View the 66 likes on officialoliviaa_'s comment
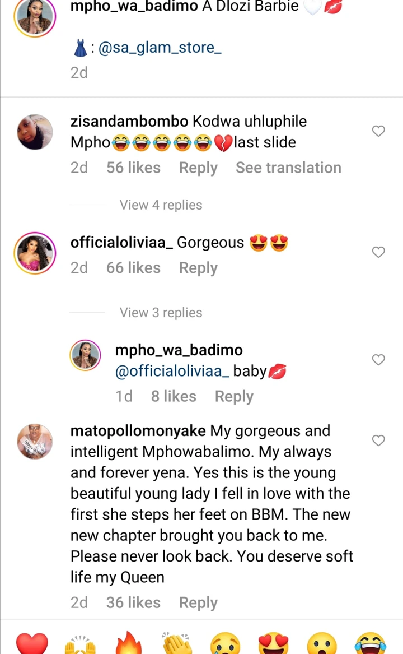 pyautogui.click(x=133, y=268)
